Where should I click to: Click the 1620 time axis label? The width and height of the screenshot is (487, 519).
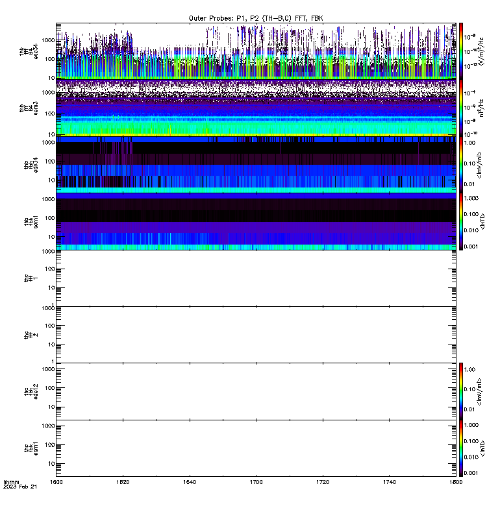(123, 482)
